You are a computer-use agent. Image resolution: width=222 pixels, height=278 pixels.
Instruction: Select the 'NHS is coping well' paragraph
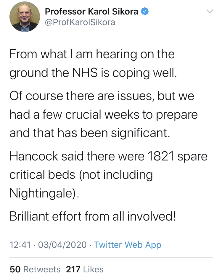[x=93, y=63]
